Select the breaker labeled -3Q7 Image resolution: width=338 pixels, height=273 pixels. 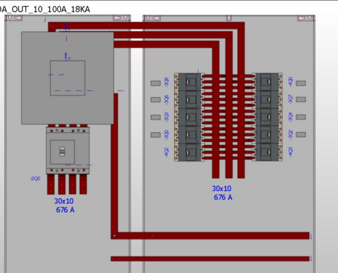coord(268,100)
